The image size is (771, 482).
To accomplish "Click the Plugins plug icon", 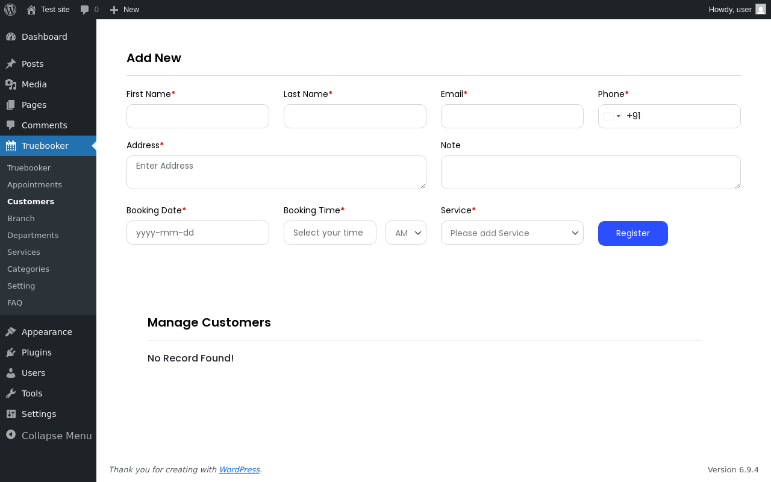I will (x=11, y=352).
